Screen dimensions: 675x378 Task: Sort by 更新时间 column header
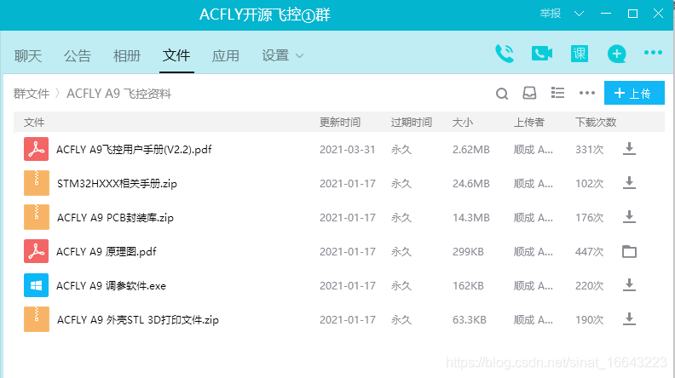pos(340,122)
